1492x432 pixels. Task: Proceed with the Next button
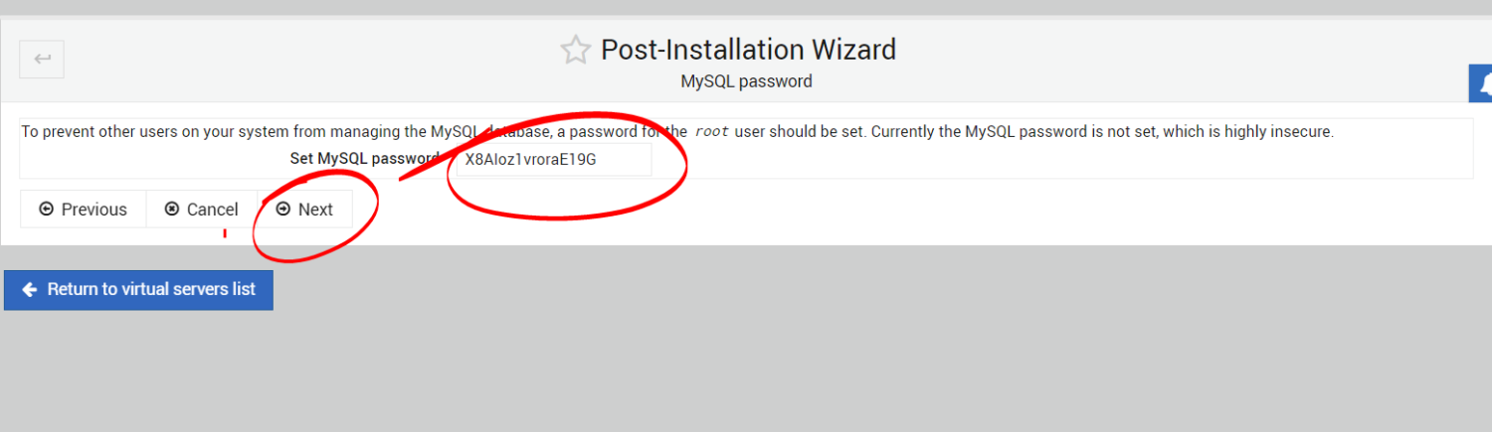coord(305,210)
